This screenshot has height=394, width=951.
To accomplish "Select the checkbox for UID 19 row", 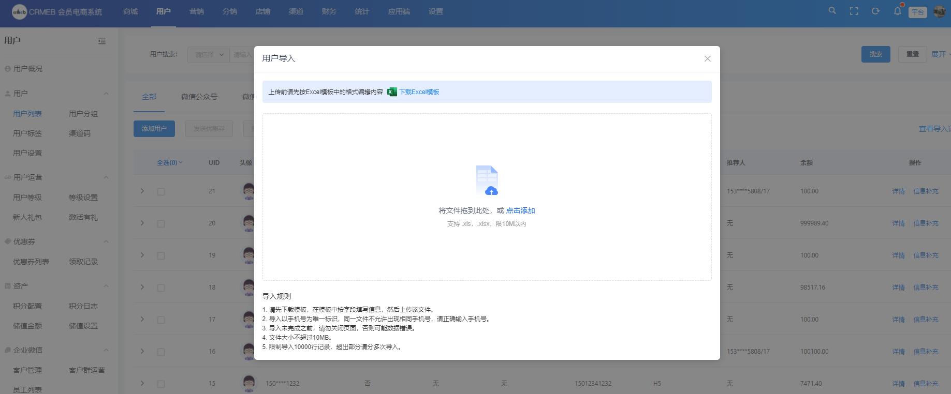I will (x=161, y=256).
